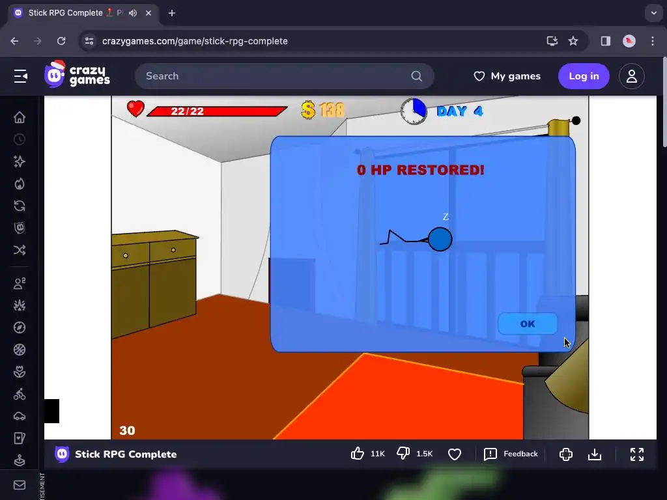667x500 pixels.
Task: Open the CrazyGames logo homepage
Action: 77,74
